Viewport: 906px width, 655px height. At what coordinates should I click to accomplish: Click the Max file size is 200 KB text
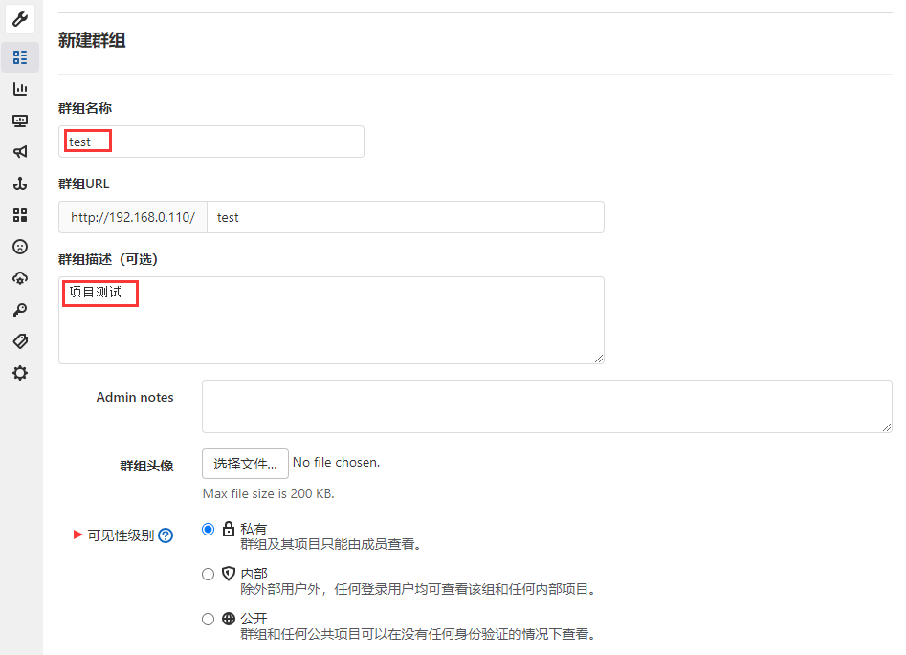pos(268,493)
